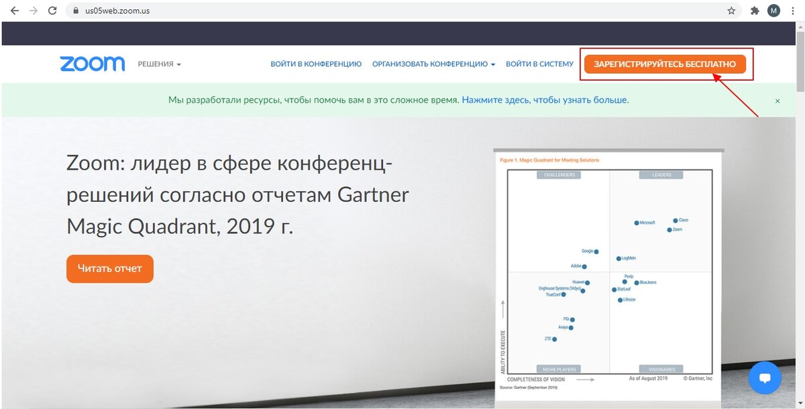
Task: Follow the 'Нажмите здесь, чтобы узнать больше' link
Action: coord(545,100)
